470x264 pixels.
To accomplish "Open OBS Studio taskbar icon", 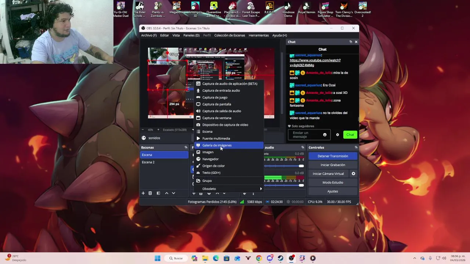I will click(x=291, y=258).
